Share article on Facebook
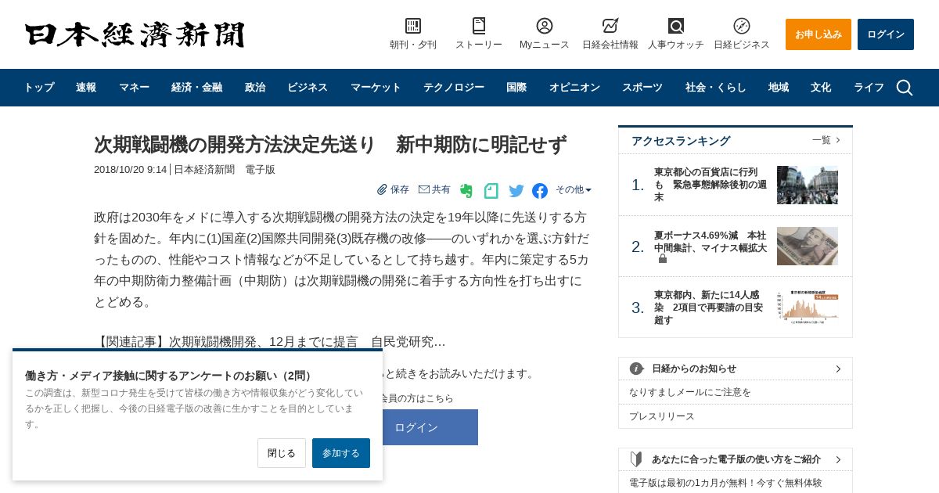 pyautogui.click(x=540, y=191)
